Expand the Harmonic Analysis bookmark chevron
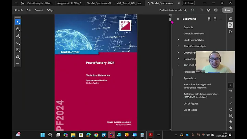Image resolution: width=247 pixels, height=139 pixels. pyautogui.click(x=178, y=58)
